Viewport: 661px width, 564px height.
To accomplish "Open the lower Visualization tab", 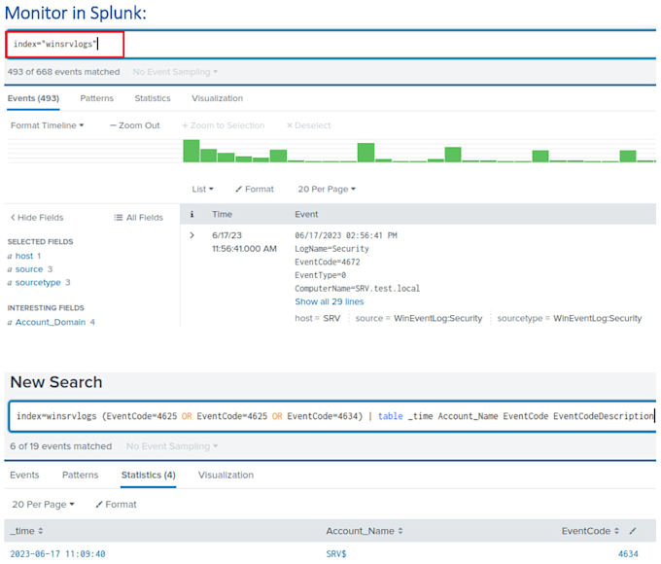I will pyautogui.click(x=226, y=475).
